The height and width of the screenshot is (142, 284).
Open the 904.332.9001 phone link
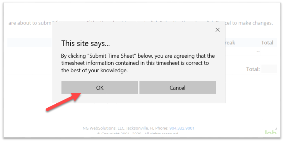[182, 128]
